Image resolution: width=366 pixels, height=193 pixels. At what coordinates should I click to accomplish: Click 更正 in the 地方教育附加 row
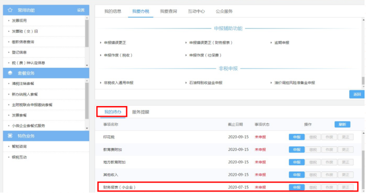(x=345, y=162)
